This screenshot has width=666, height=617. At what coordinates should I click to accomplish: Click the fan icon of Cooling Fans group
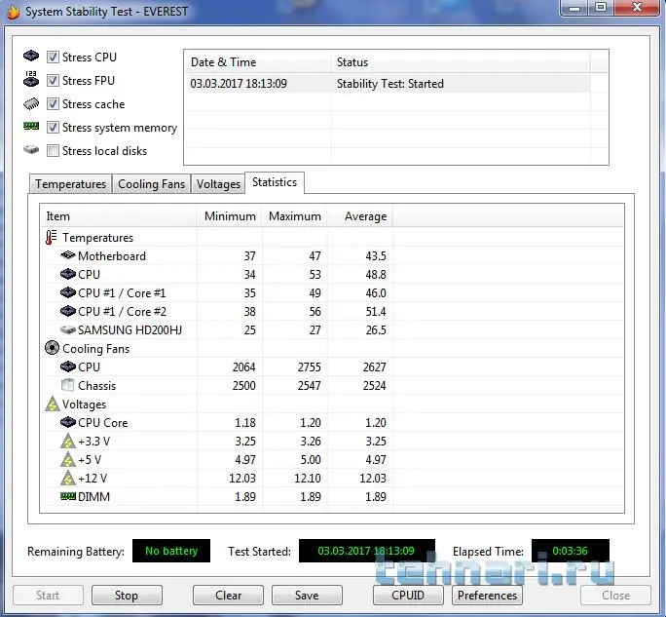click(x=52, y=348)
